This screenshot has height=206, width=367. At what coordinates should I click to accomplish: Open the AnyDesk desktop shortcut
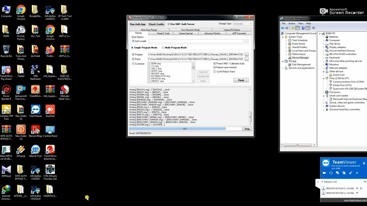point(50,111)
